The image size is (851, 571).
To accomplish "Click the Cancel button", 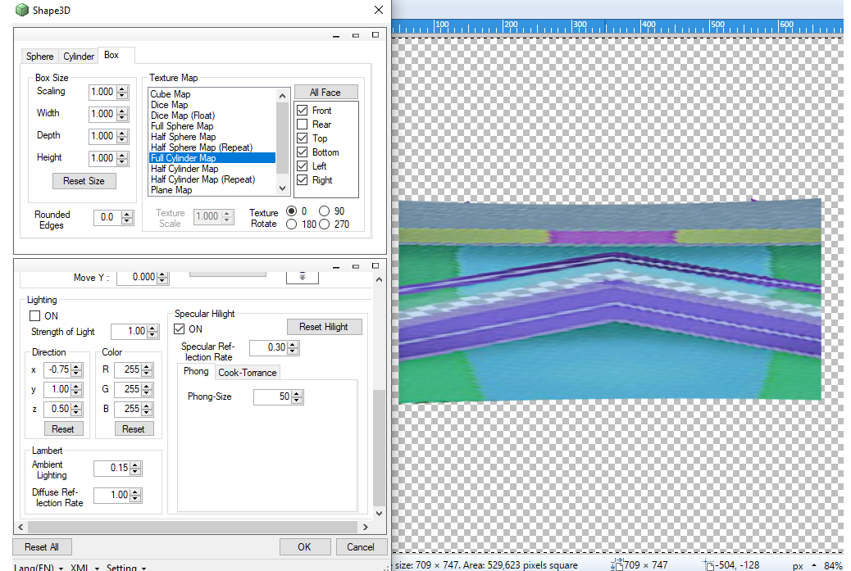I will 361,546.
